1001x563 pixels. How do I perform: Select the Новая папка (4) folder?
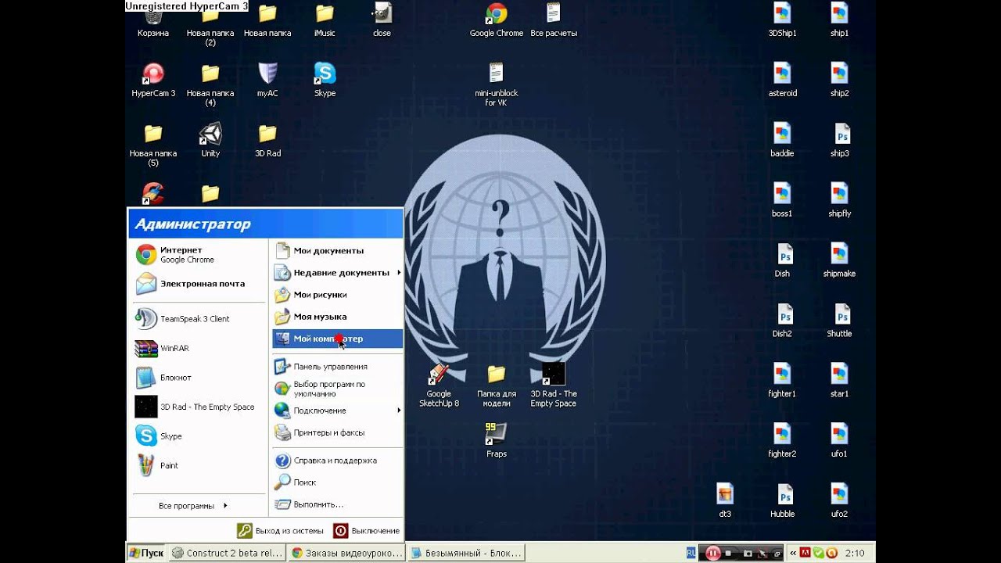210,84
